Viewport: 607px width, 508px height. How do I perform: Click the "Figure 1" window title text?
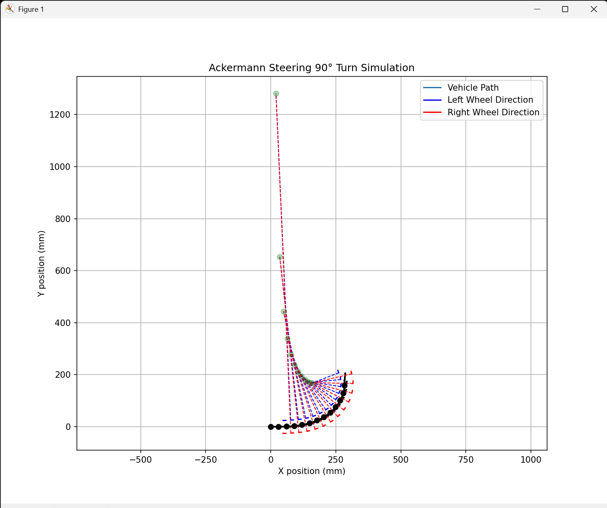point(31,9)
